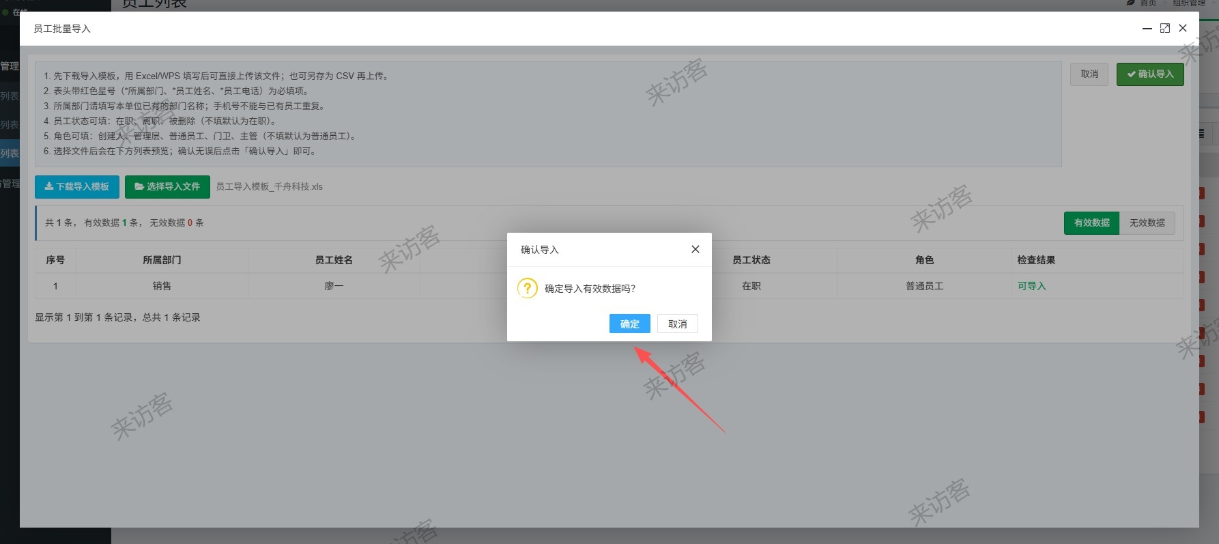The height and width of the screenshot is (544, 1219).
Task: Click the 所属部门 column header
Action: click(162, 260)
